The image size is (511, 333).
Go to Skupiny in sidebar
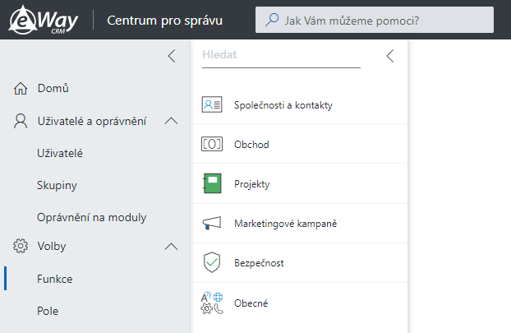(57, 185)
